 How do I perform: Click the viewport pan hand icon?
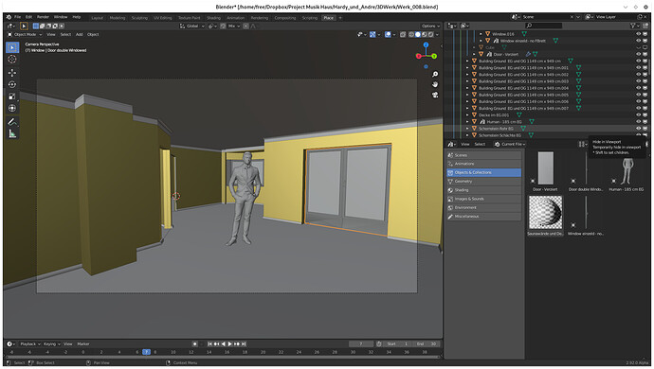pos(435,84)
